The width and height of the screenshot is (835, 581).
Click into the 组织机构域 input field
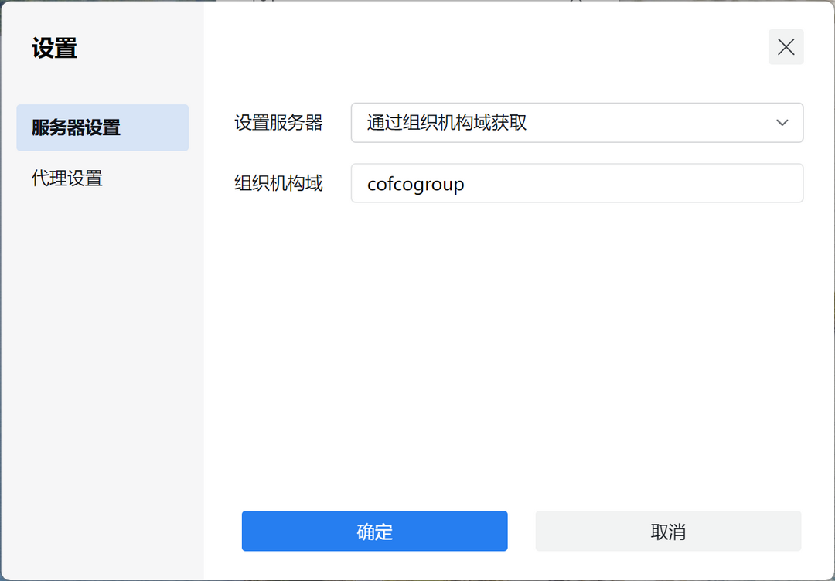click(x=576, y=184)
